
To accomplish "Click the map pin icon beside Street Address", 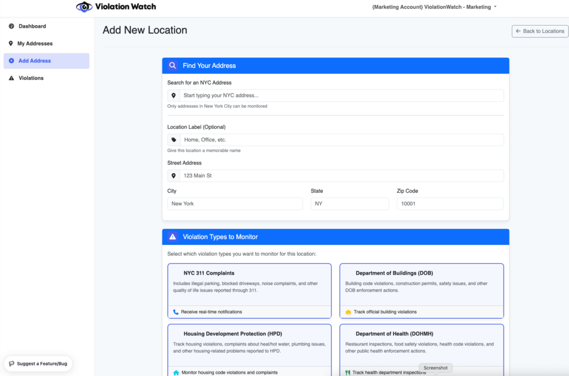I will pos(173,176).
